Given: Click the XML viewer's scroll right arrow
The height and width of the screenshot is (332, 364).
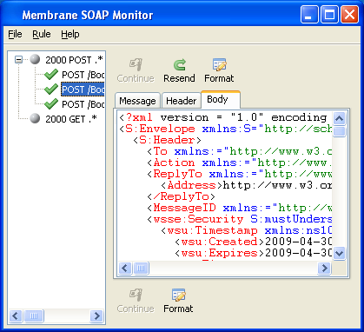Looking at the screenshot, I should 324,268.
